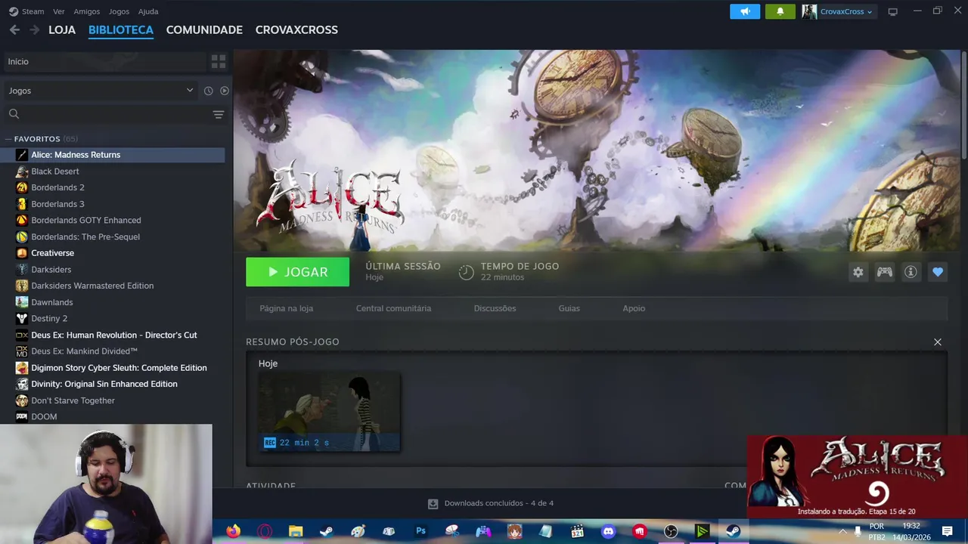The width and height of the screenshot is (968, 544).
Task: Open controller configuration icon
Action: [884, 272]
